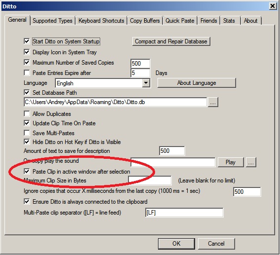Toggle Set Database Path checkbox
This screenshot has width=280, height=255.
[27, 93]
